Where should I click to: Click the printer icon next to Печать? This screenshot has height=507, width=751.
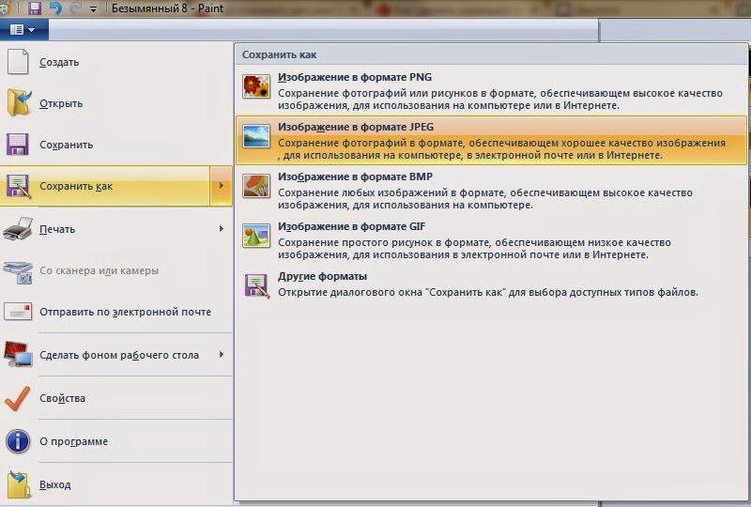click(18, 228)
